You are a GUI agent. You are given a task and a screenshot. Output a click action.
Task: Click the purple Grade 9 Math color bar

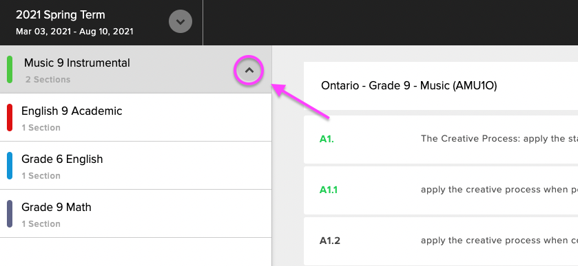coord(10,214)
